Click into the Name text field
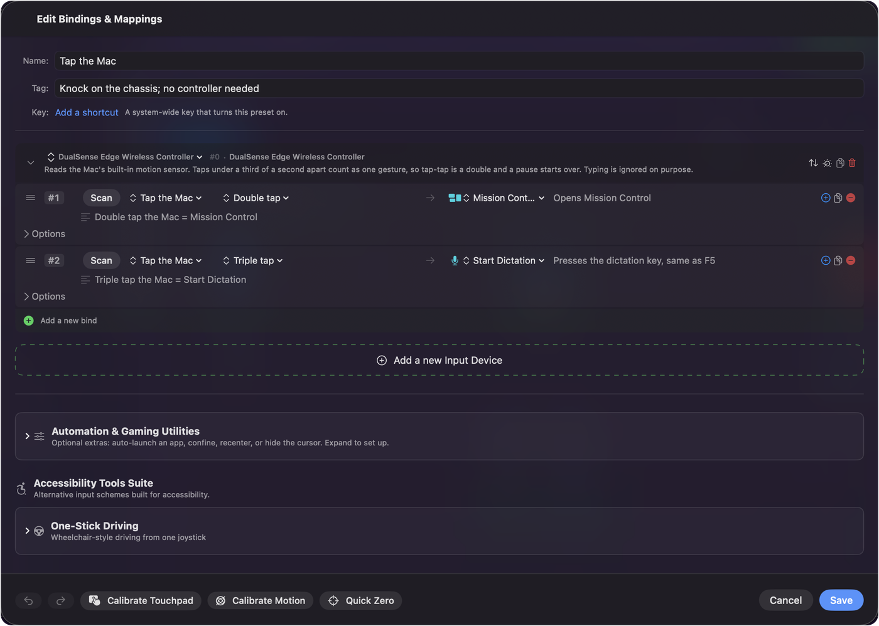879x626 pixels. pyautogui.click(x=459, y=61)
